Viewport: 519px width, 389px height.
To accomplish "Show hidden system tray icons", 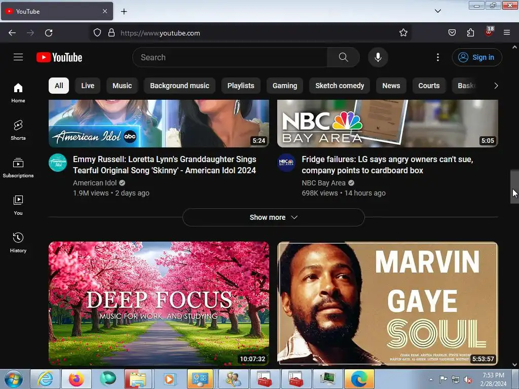I will click(431, 379).
